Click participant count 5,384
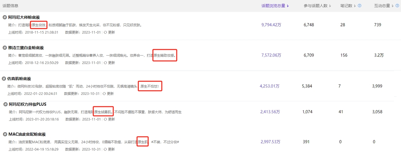 [x=307, y=86]
